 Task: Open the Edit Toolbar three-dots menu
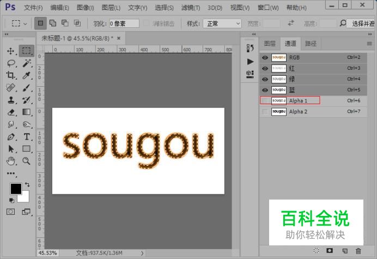(11, 173)
